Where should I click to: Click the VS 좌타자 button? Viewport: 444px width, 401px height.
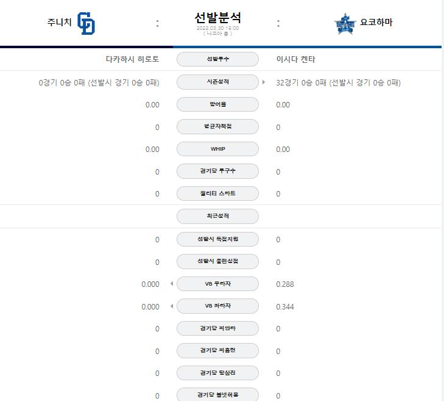pyautogui.click(x=217, y=306)
